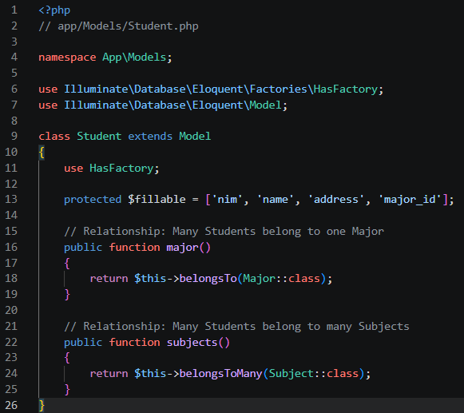Click the closing brace on line 26
464x413 pixels.
(x=42, y=405)
